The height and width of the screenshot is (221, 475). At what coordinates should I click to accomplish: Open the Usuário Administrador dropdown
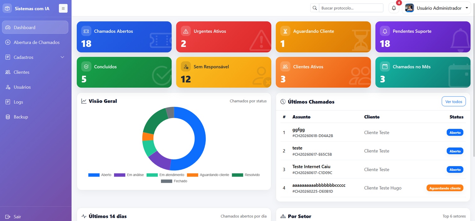[436, 8]
